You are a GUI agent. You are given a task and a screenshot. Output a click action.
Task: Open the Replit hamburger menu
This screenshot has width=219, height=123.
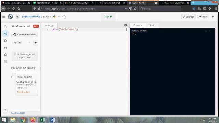pos(4,17)
